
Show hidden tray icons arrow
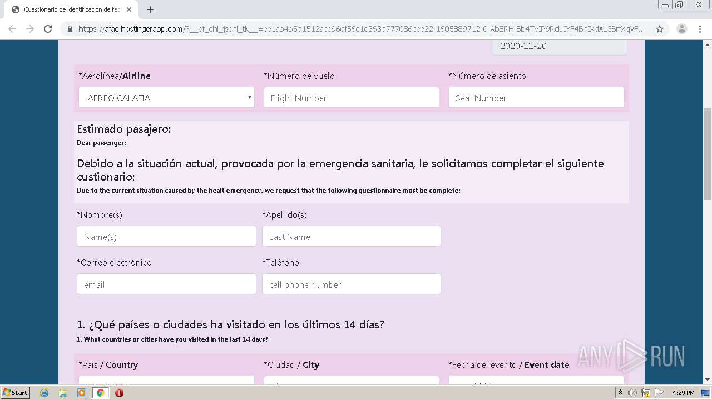[620, 393]
